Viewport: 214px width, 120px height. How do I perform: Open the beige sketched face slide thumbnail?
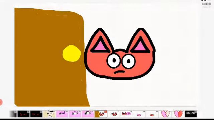click(49, 114)
